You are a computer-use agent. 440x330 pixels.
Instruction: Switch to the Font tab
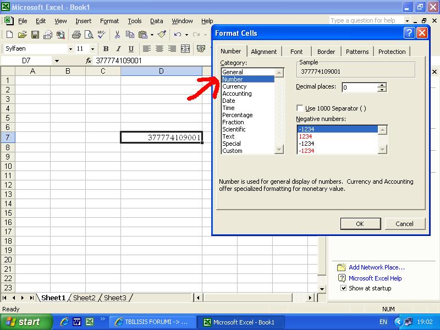point(296,52)
